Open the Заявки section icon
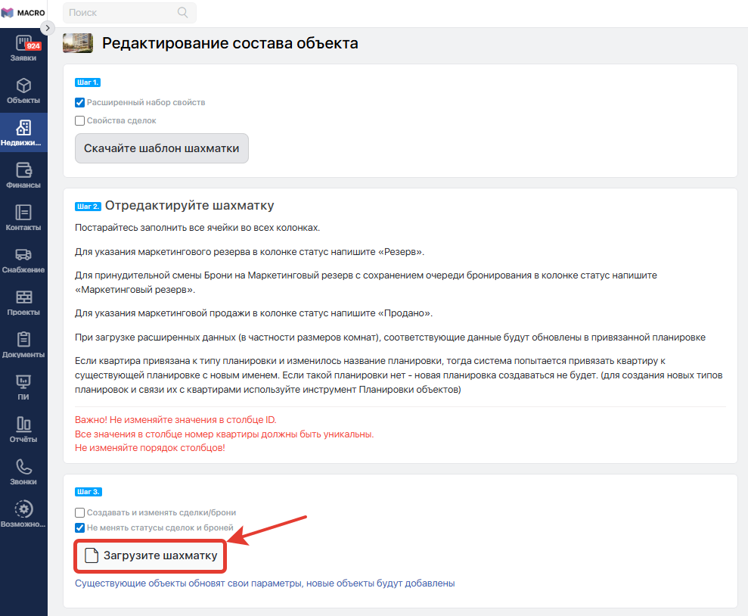This screenshot has width=748, height=616. [23, 43]
